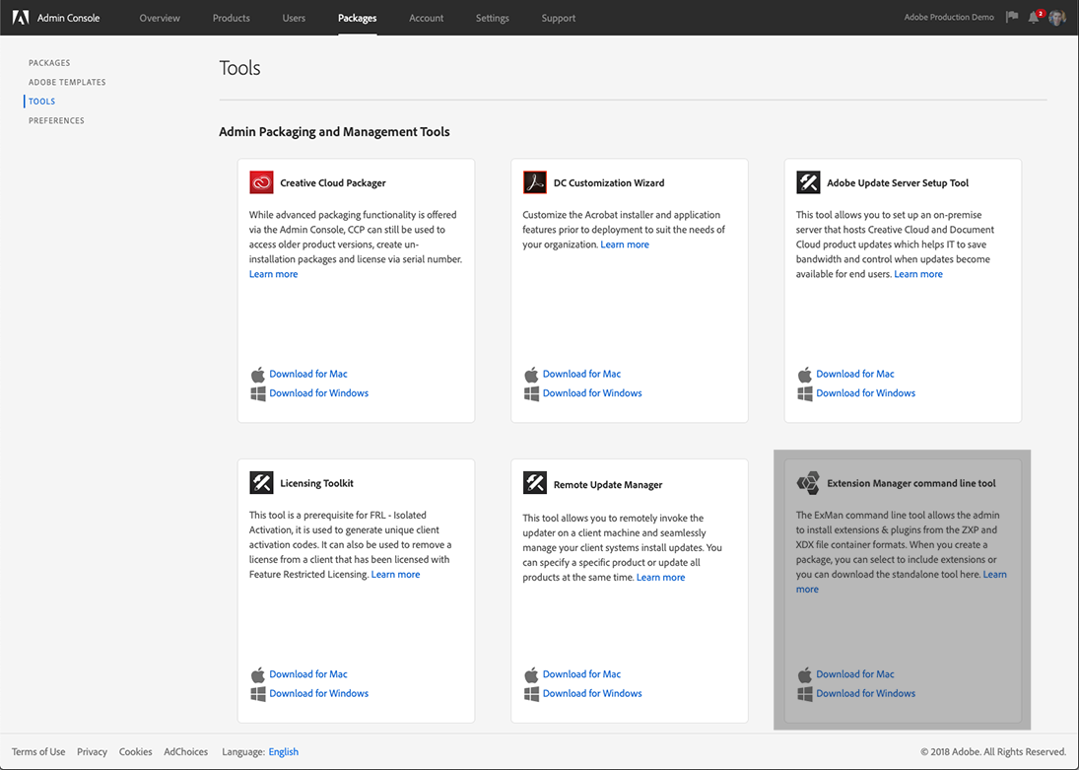Select the Packages tab
Viewport: 1079px width, 770px height.
[x=357, y=18]
